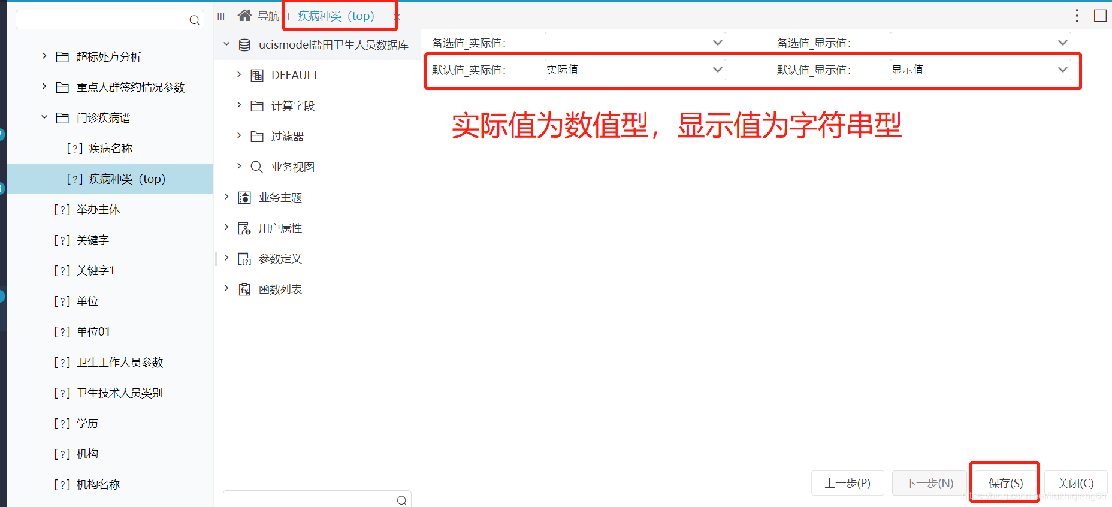Click the search magnifier in left panel

194,20
